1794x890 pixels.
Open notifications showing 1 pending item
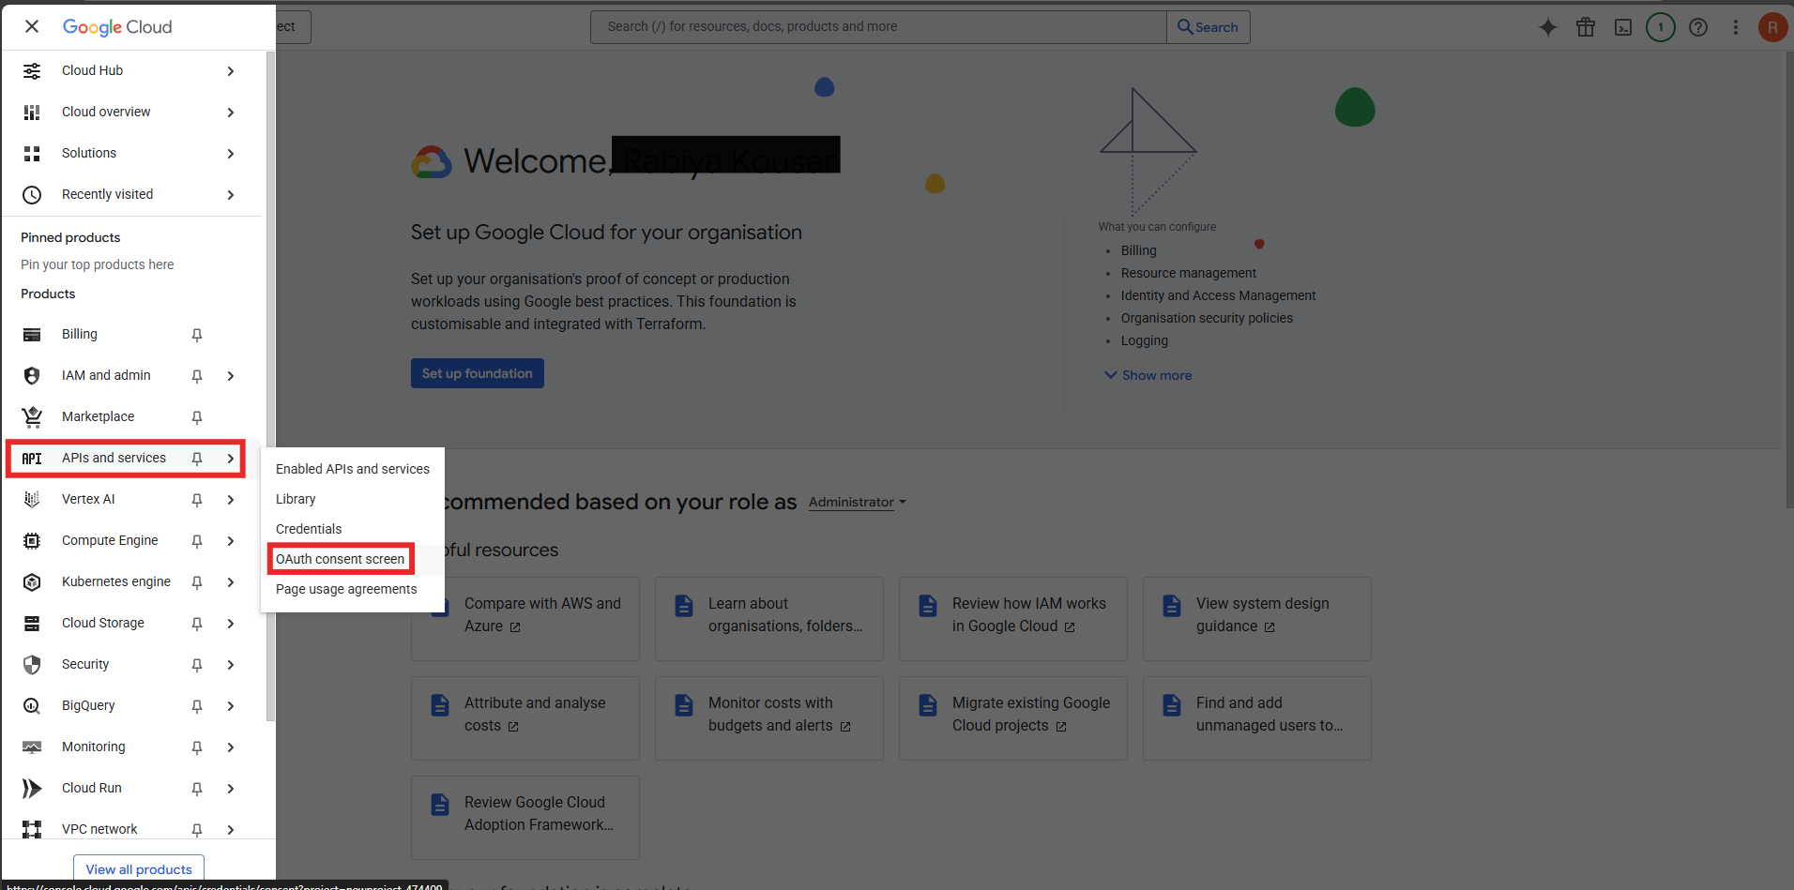coord(1660,26)
